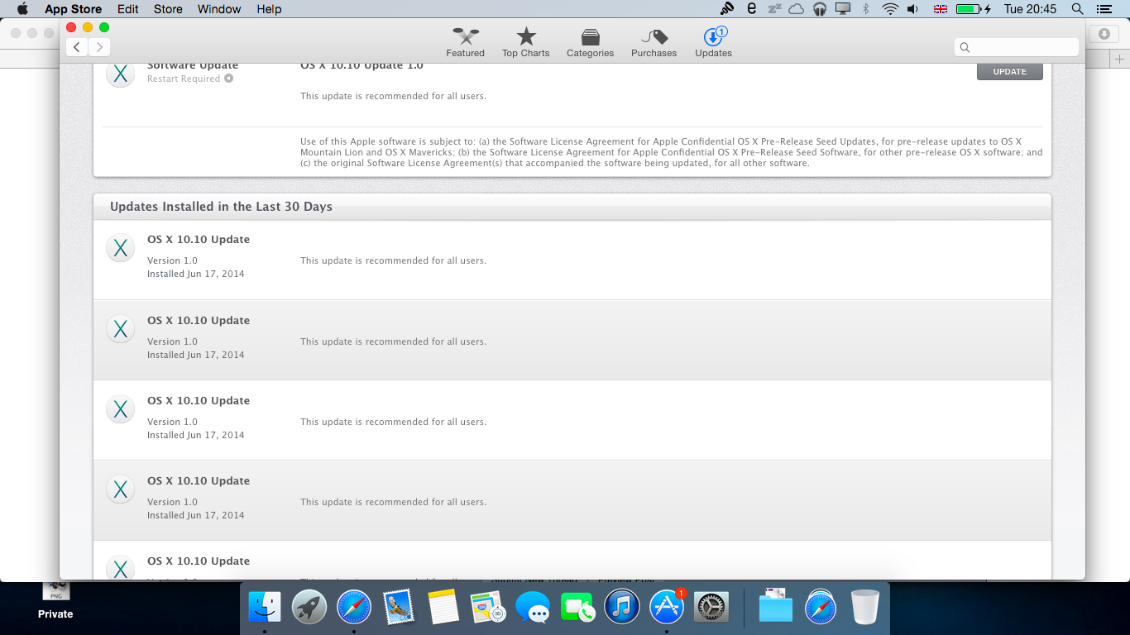Click the Wi-Fi status icon
The height and width of the screenshot is (635, 1130).
point(890,9)
